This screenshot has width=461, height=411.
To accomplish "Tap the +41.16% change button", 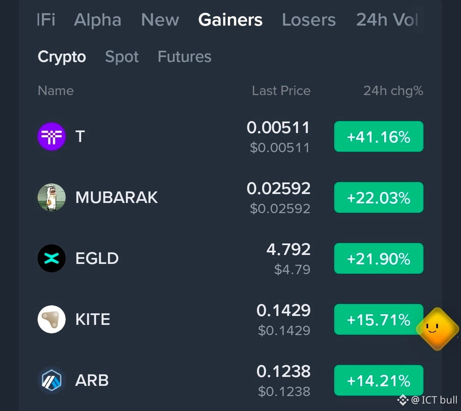I will 379,136.
